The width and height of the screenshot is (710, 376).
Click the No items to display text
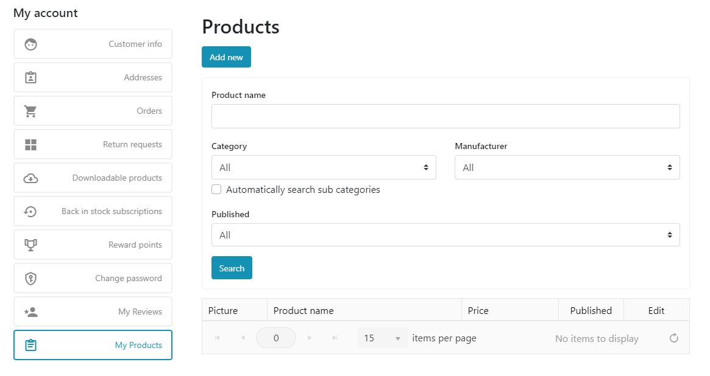(x=597, y=338)
